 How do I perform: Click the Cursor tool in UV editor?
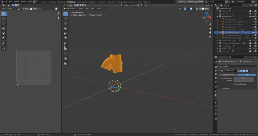click(4, 19)
